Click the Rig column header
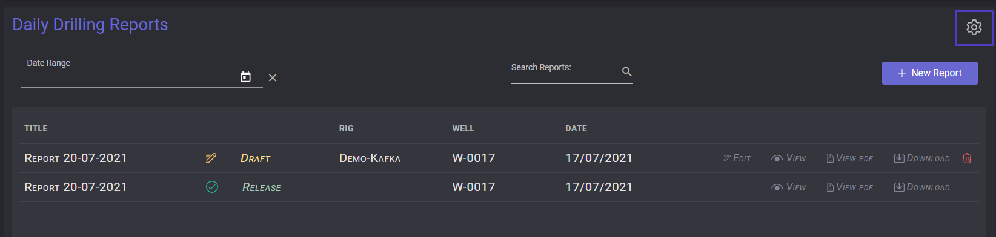This screenshot has height=237, width=996. 347,128
